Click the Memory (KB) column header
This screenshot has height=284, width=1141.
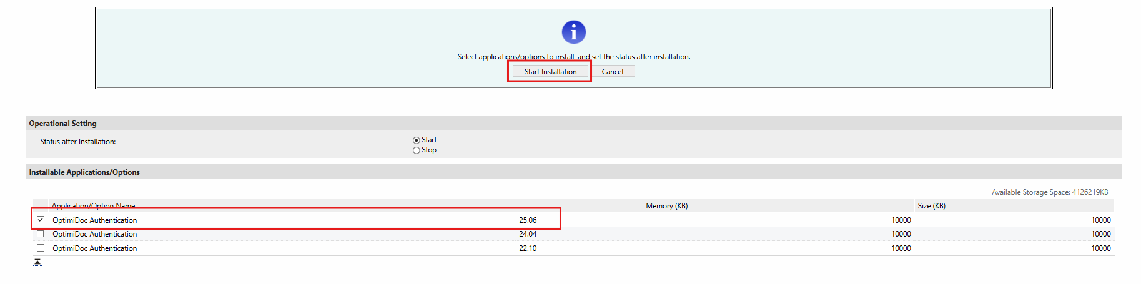(x=667, y=205)
